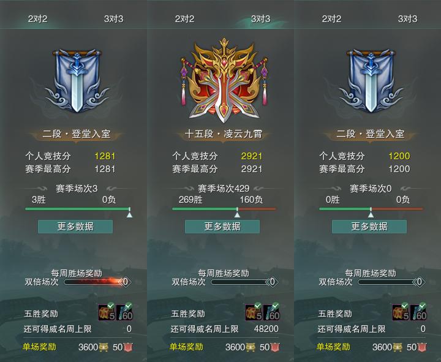Open 更多数据 in the left panel

pyautogui.click(x=75, y=227)
